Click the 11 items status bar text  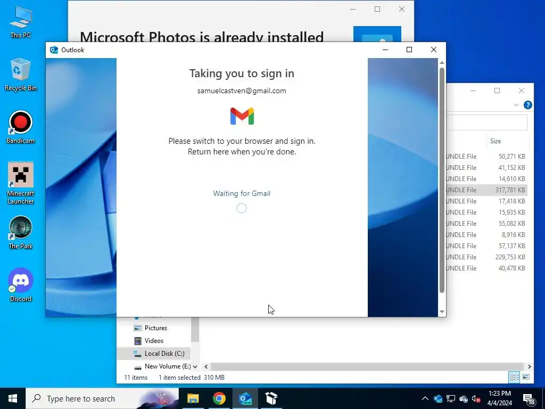click(136, 378)
